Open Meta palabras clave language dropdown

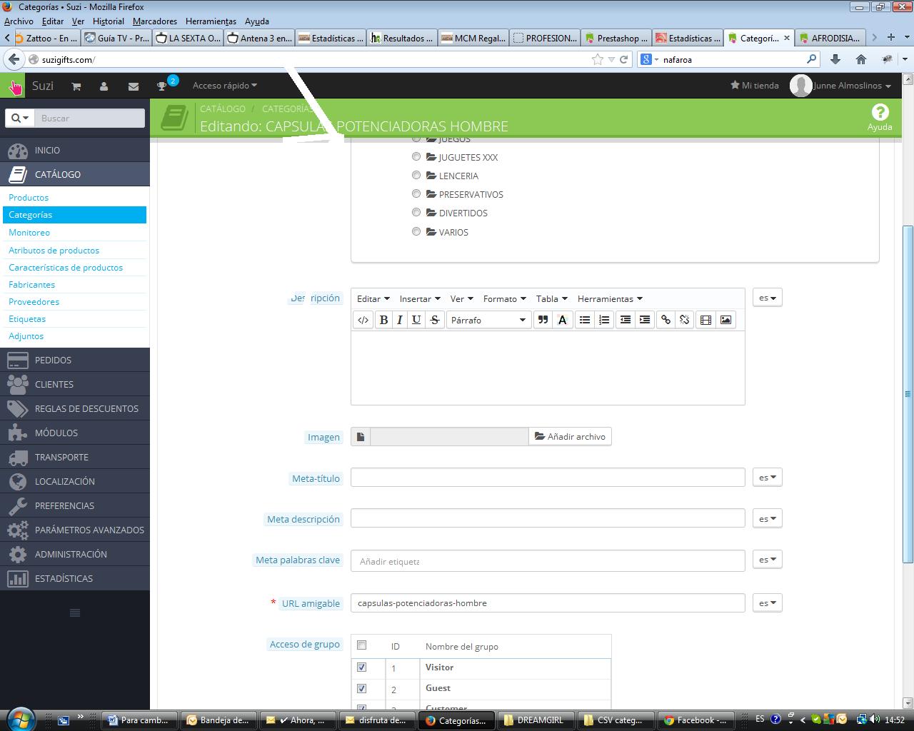pyautogui.click(x=768, y=559)
